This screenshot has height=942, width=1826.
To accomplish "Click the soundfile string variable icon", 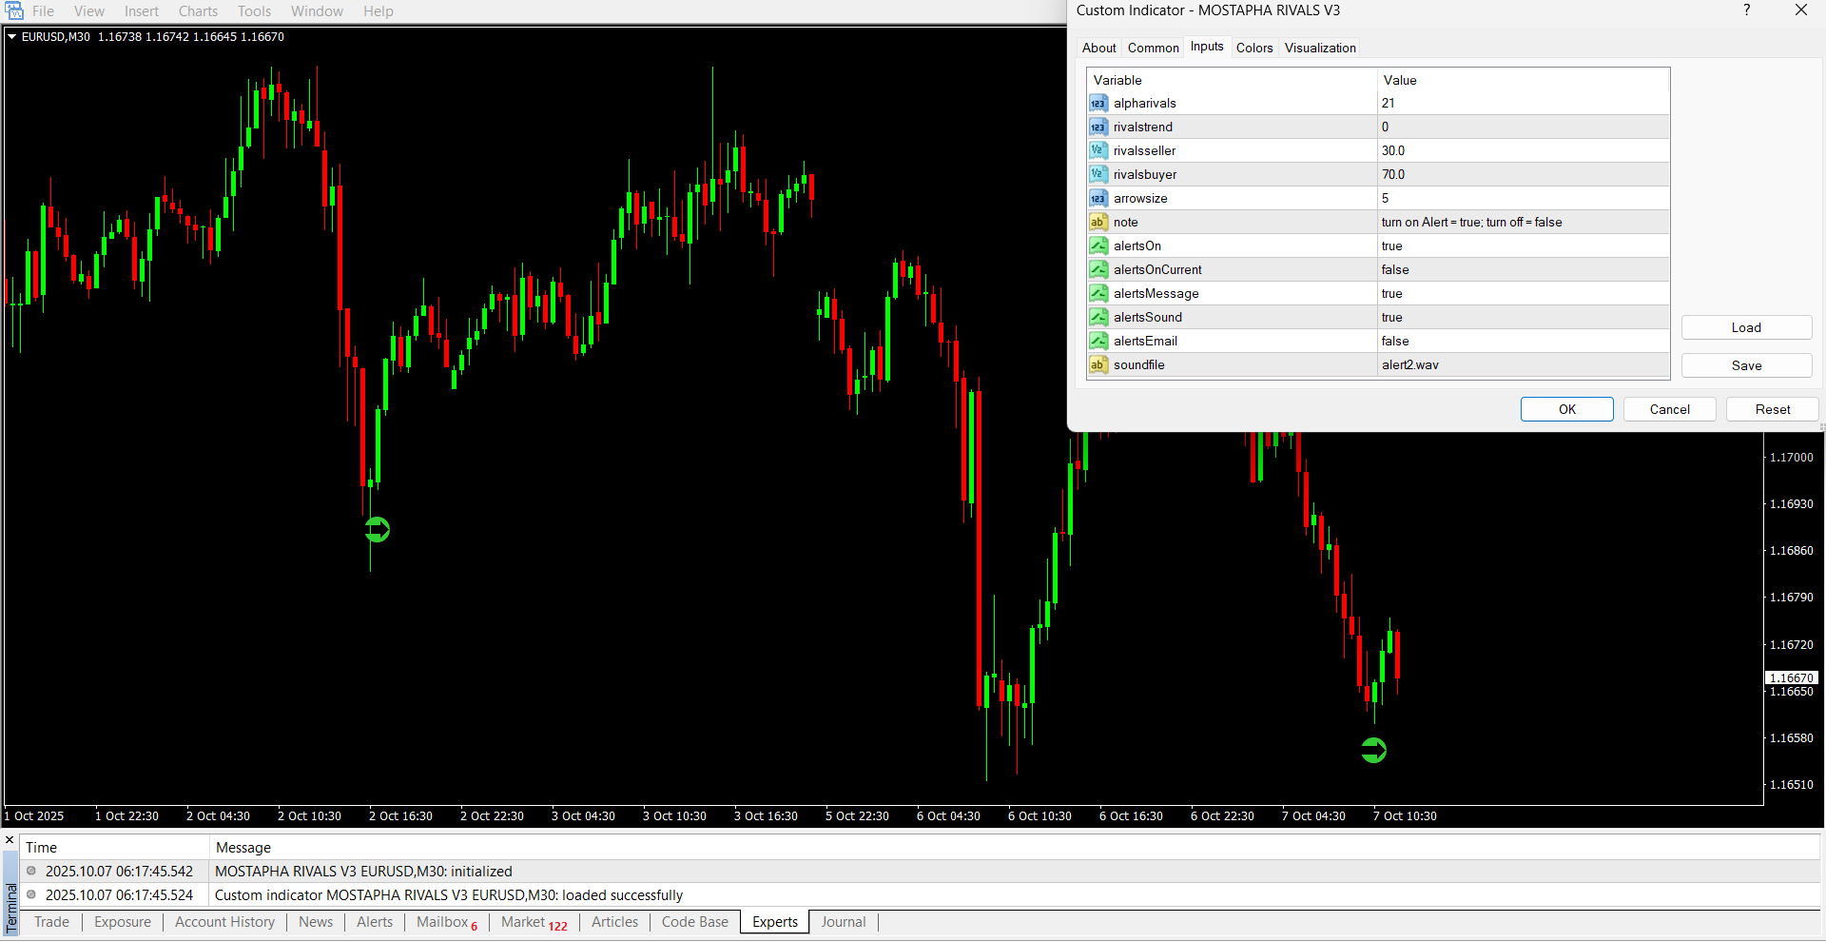I will point(1098,365).
